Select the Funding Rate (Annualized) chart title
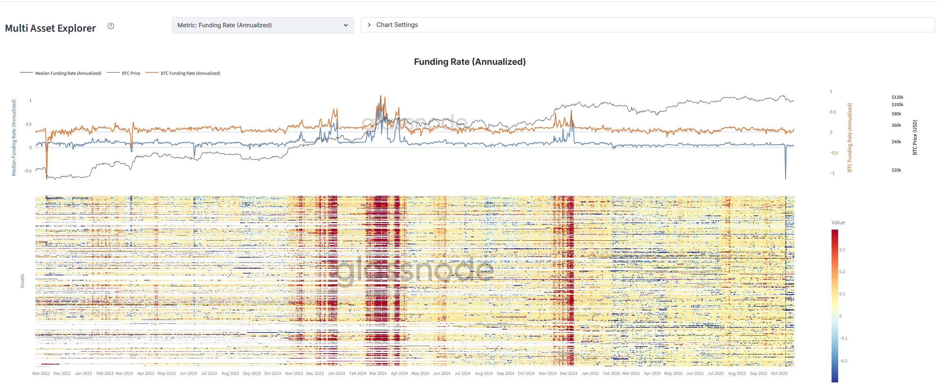The image size is (938, 387). pos(470,61)
